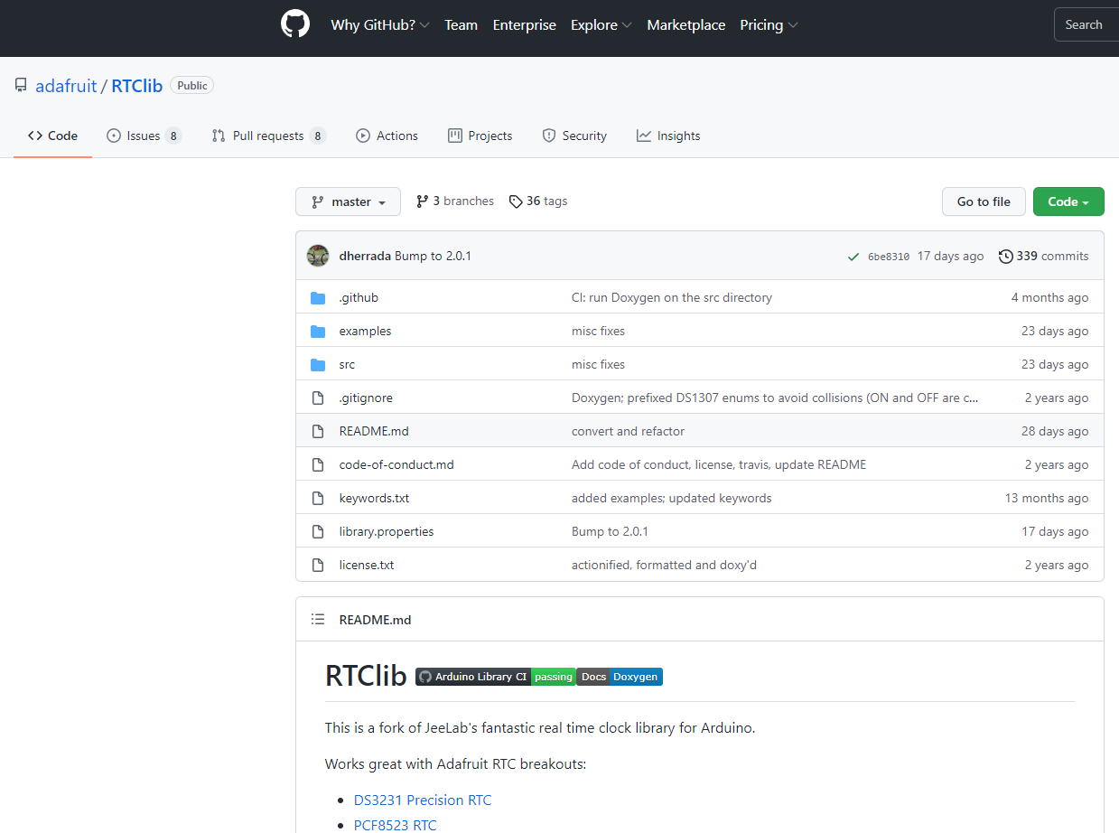Screen dimensions: 1119x833
Task: View the 36 tags link
Action: (x=538, y=201)
